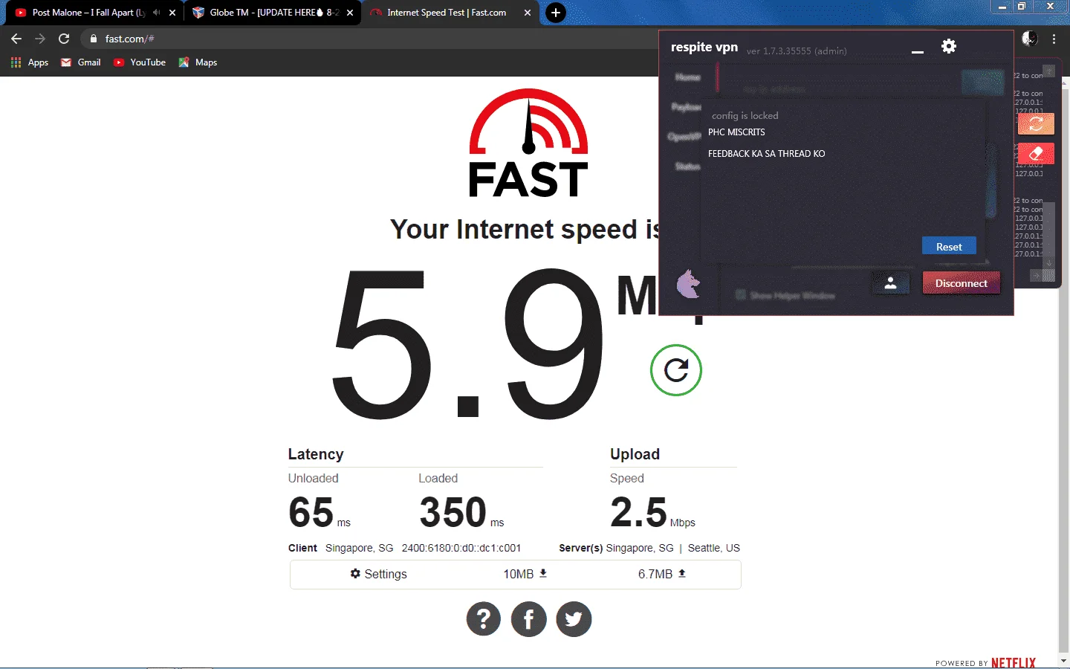Open the FAST help question mark icon

pyautogui.click(x=484, y=618)
